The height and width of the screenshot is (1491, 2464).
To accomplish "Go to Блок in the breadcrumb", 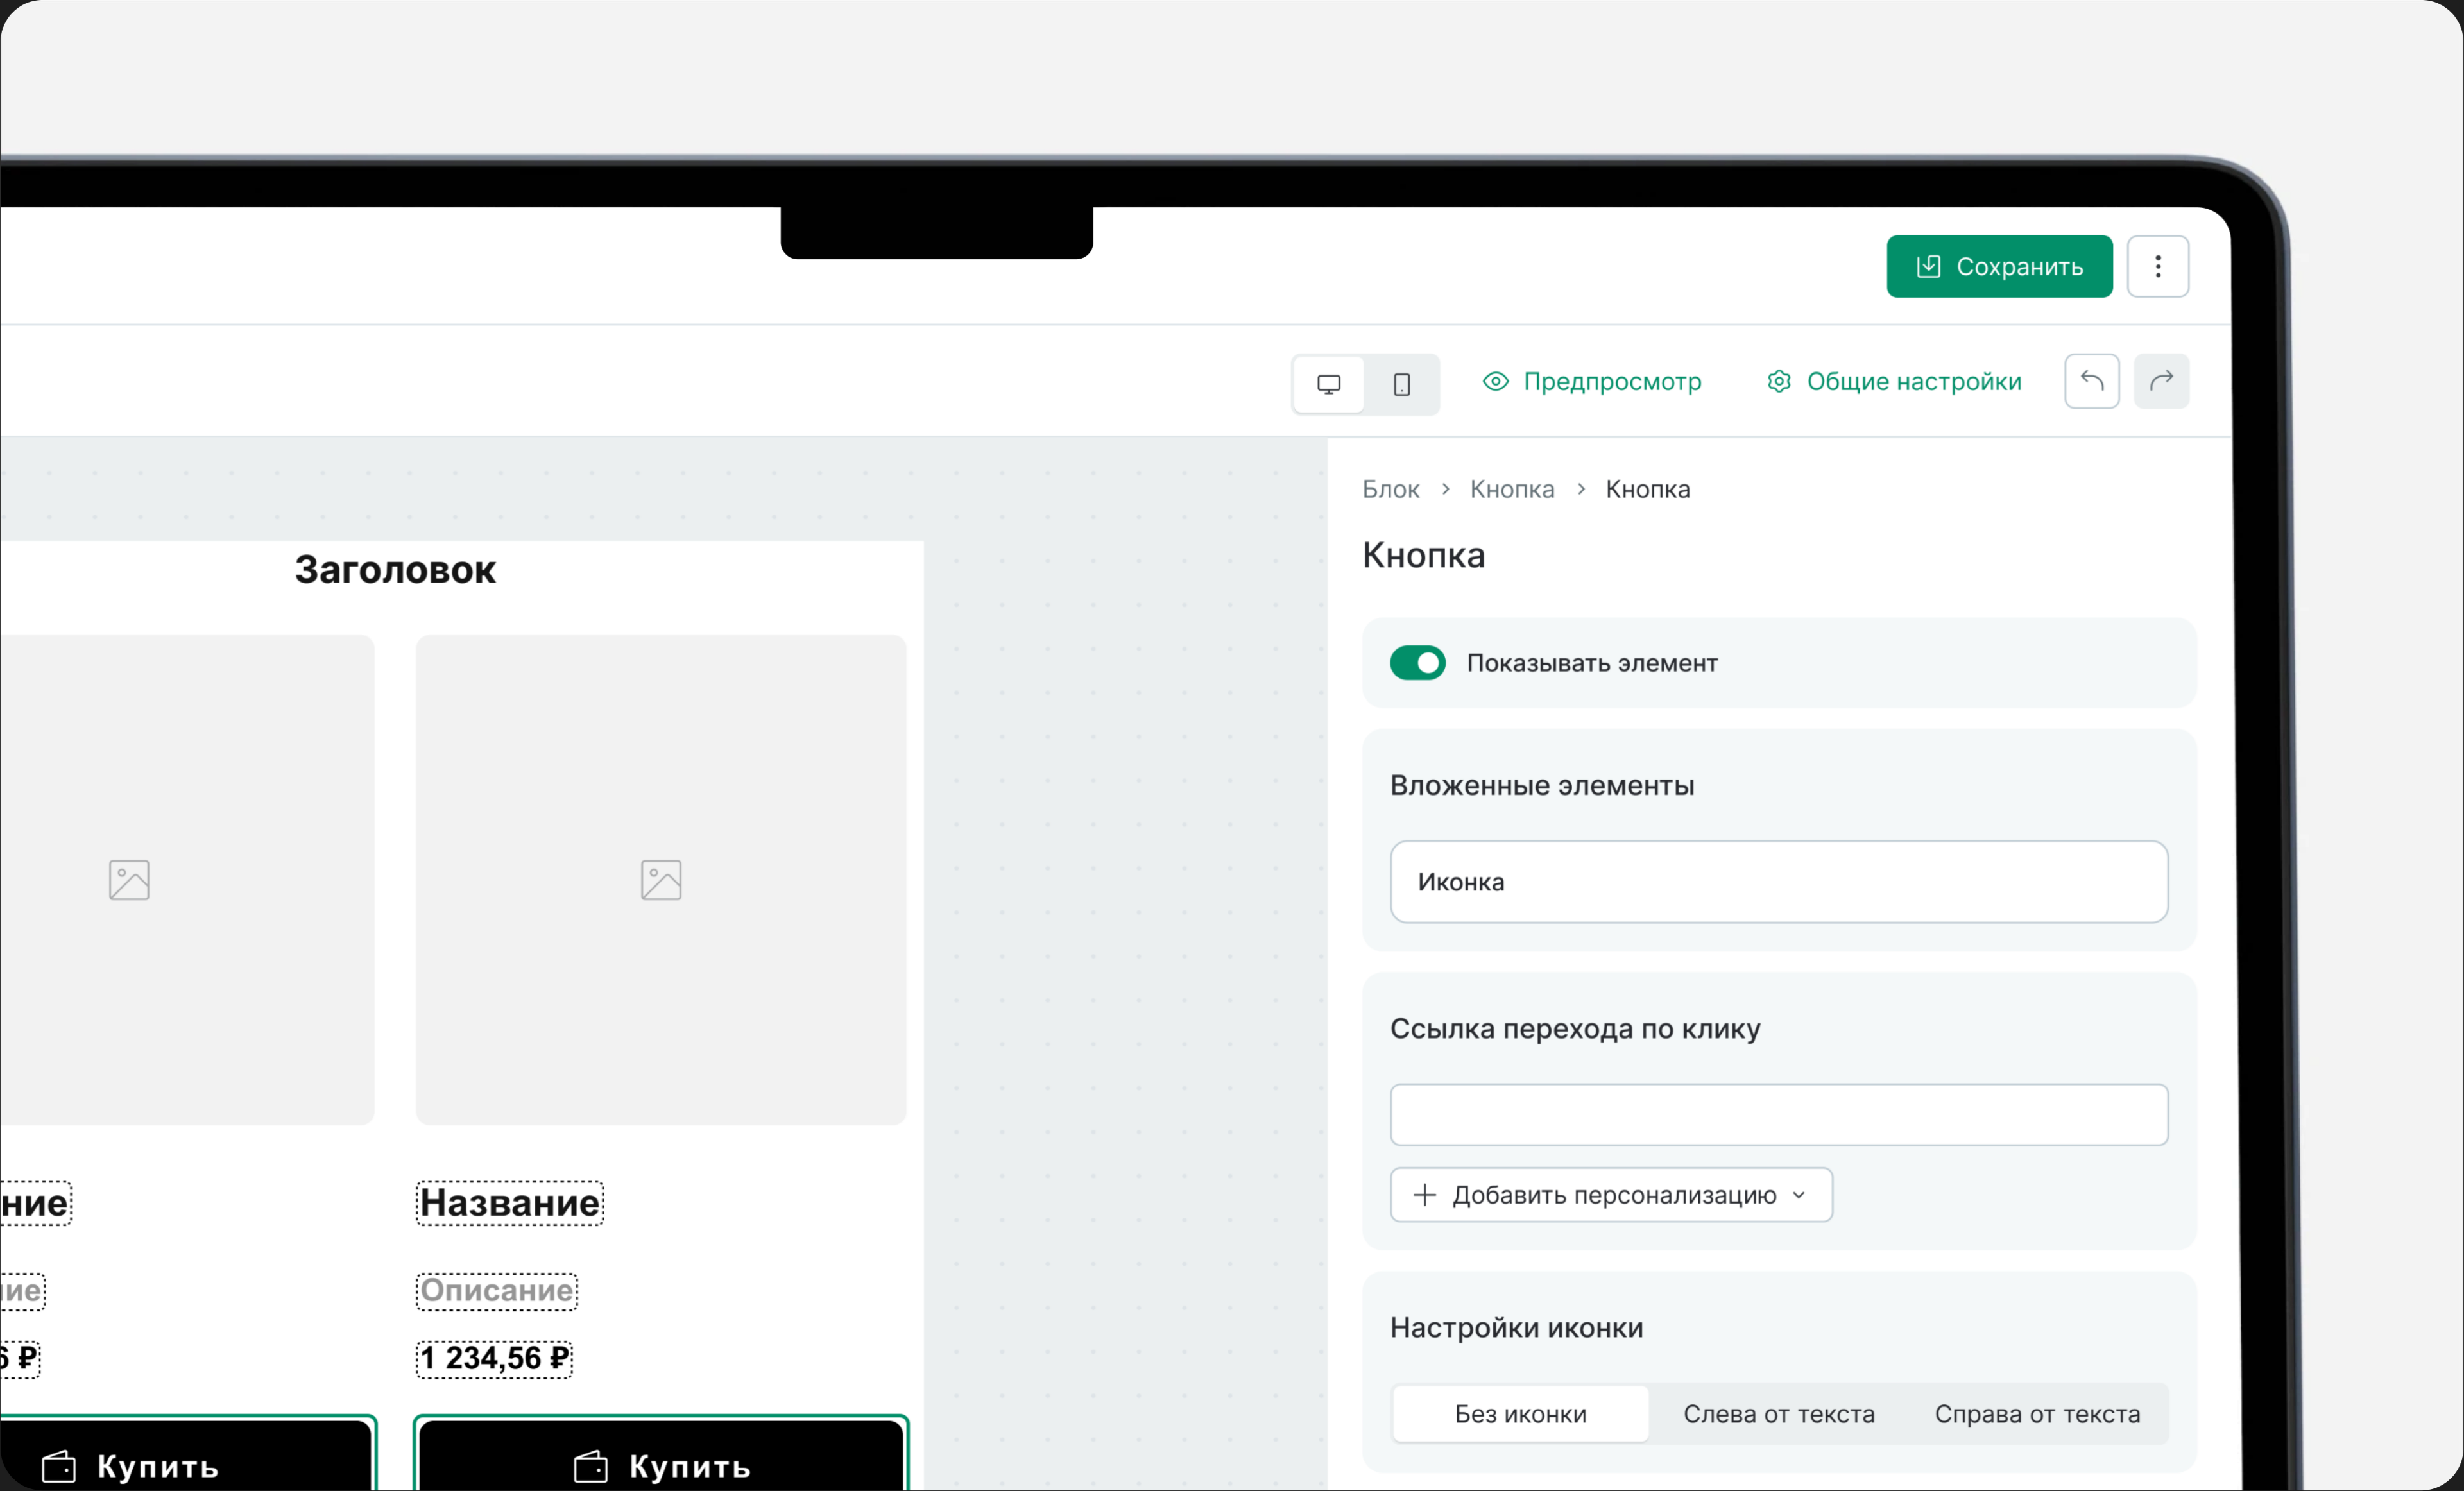I will 1391,489.
